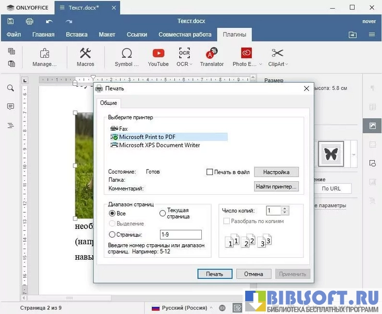The image size is (382, 314).
Task: Open the comments panel icon
Action: pos(10,106)
